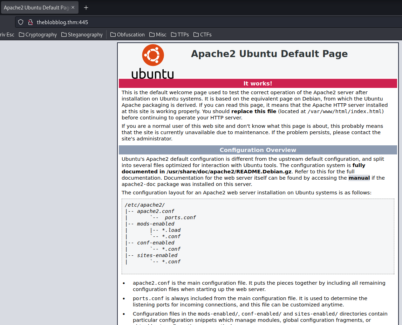Click mods-enabled entry in config tree
The height and width of the screenshot is (325, 402).
pos(156,224)
